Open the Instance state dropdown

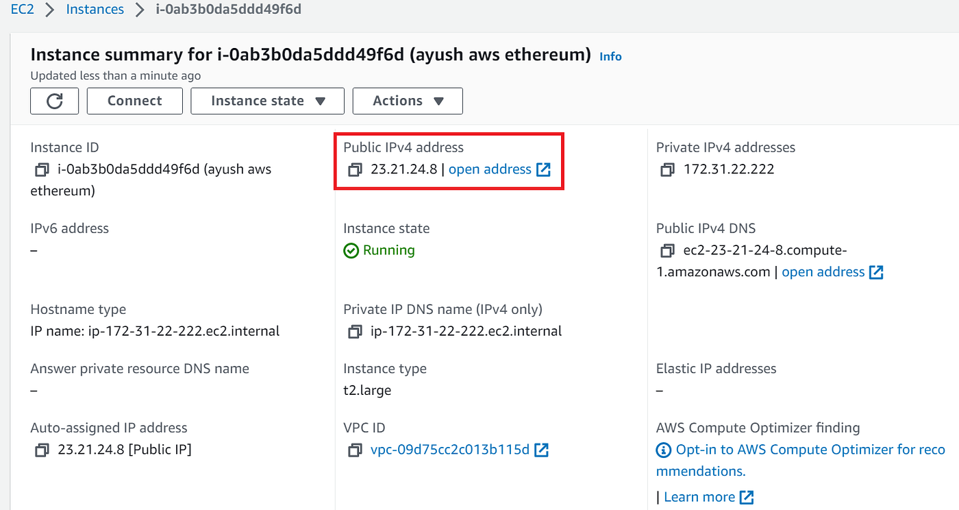click(267, 101)
